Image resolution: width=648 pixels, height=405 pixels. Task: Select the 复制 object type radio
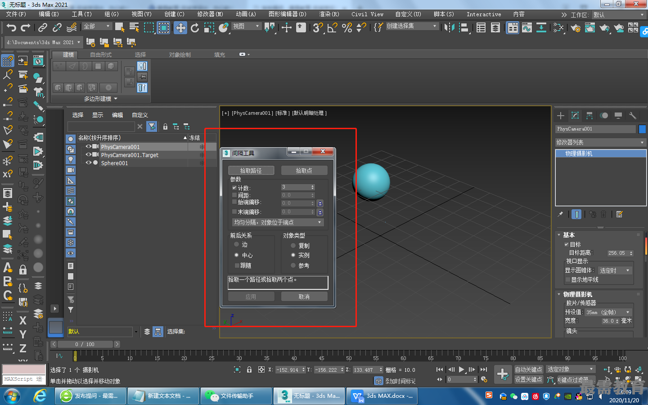pyautogui.click(x=293, y=246)
